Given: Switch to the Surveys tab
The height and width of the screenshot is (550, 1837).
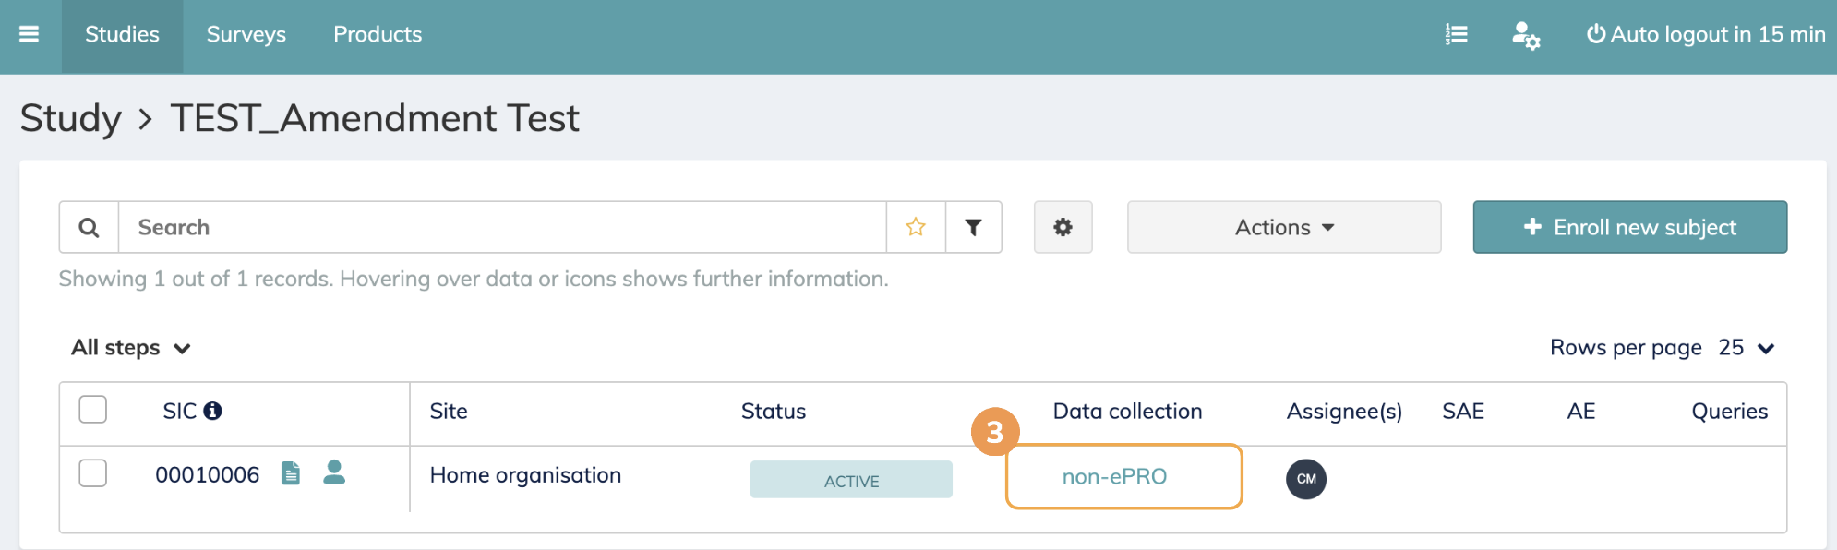Looking at the screenshot, I should 246,35.
